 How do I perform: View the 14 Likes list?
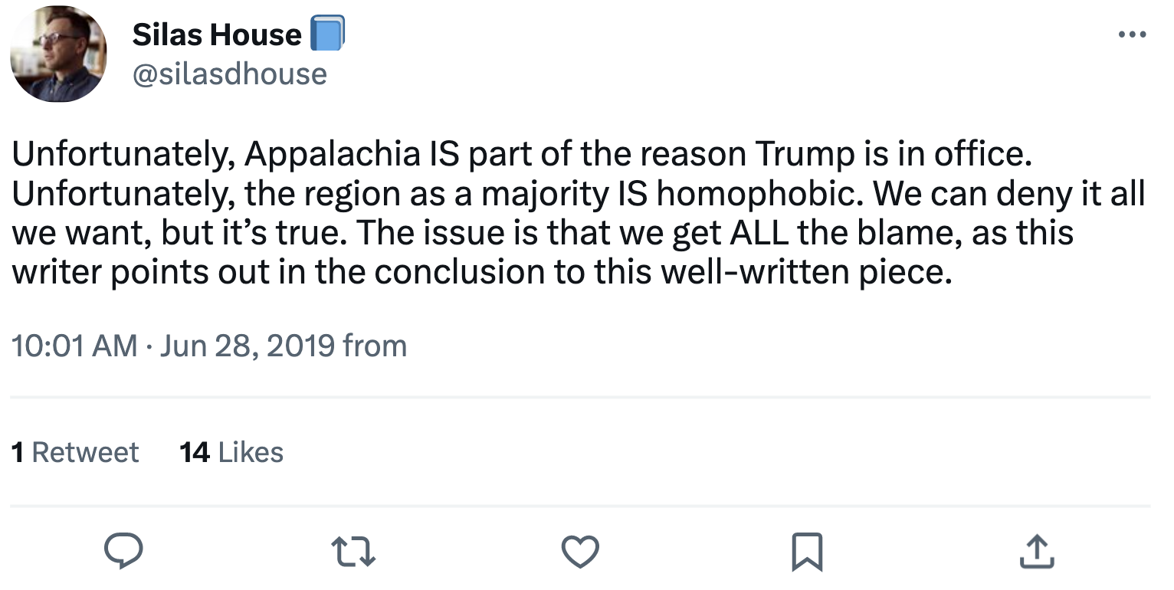tap(231, 452)
